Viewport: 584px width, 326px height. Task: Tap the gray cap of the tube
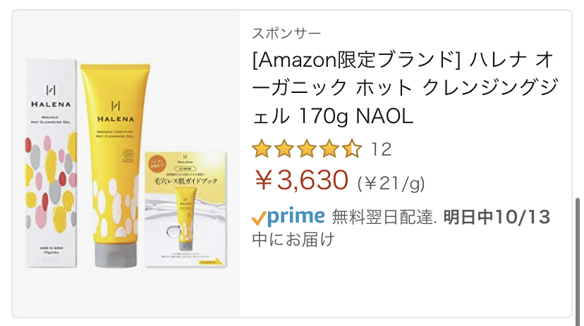tap(116, 256)
